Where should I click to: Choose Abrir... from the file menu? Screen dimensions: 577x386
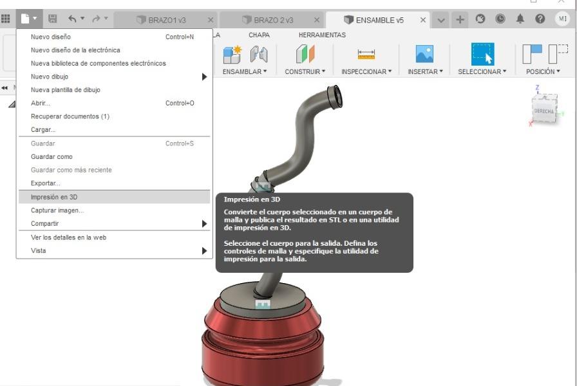[114, 103]
